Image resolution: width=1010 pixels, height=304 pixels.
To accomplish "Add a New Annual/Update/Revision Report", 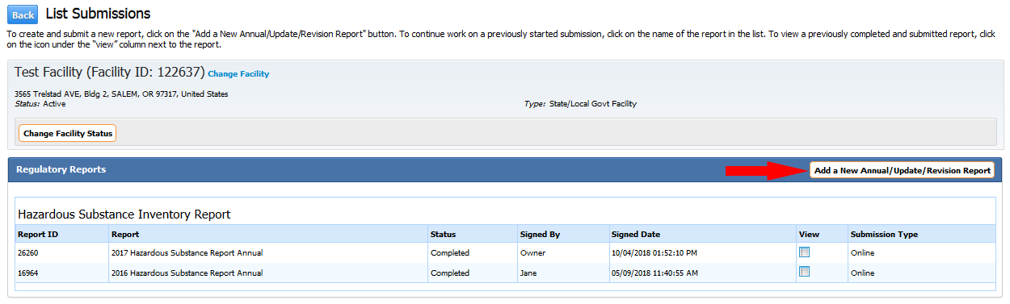I will (902, 171).
